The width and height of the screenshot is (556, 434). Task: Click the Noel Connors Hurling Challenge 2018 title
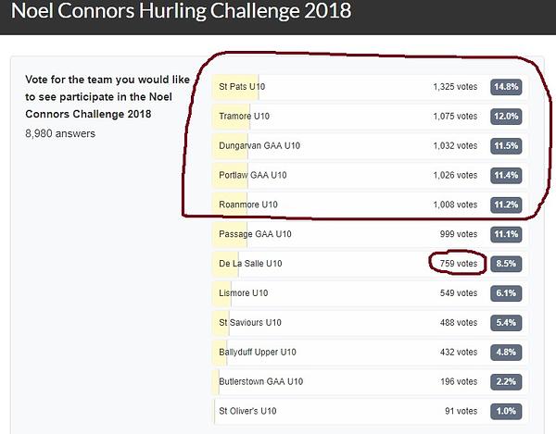pyautogui.click(x=182, y=10)
